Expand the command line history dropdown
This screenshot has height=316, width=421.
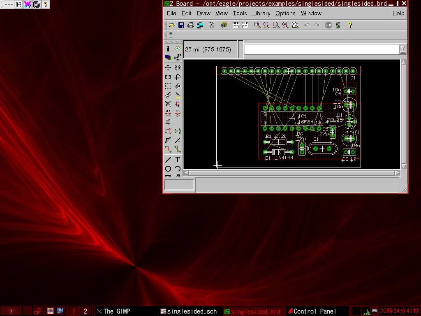[403, 49]
